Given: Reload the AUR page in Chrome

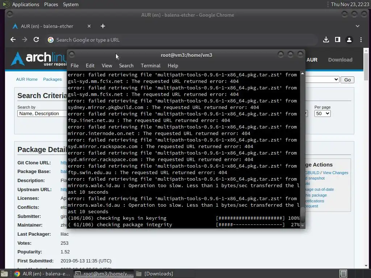Looking at the screenshot, I should tap(36, 40).
